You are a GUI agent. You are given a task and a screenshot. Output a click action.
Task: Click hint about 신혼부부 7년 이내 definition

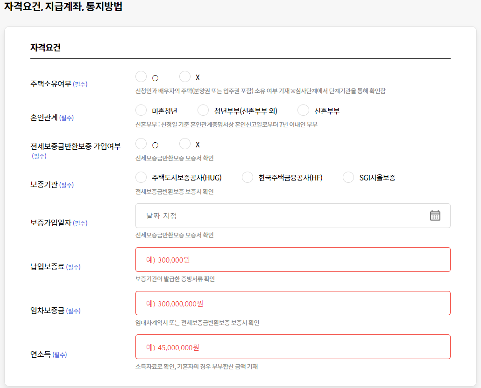[226, 125]
